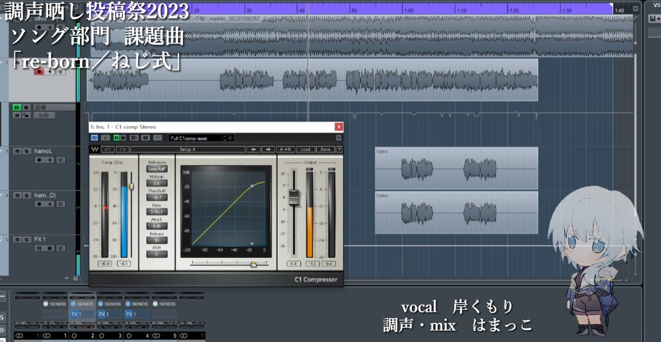Click the threshold slider handle beside blue meter
Screen dimensions: 661x342
click(x=131, y=186)
